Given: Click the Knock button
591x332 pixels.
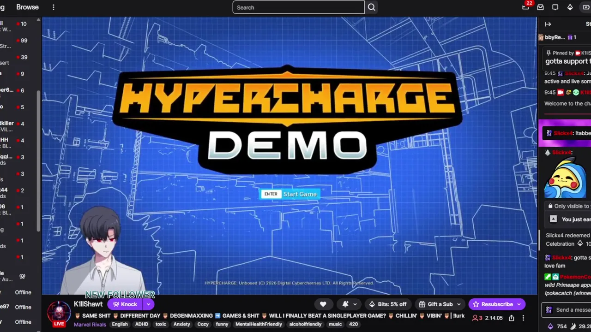Looking at the screenshot, I should (125, 304).
